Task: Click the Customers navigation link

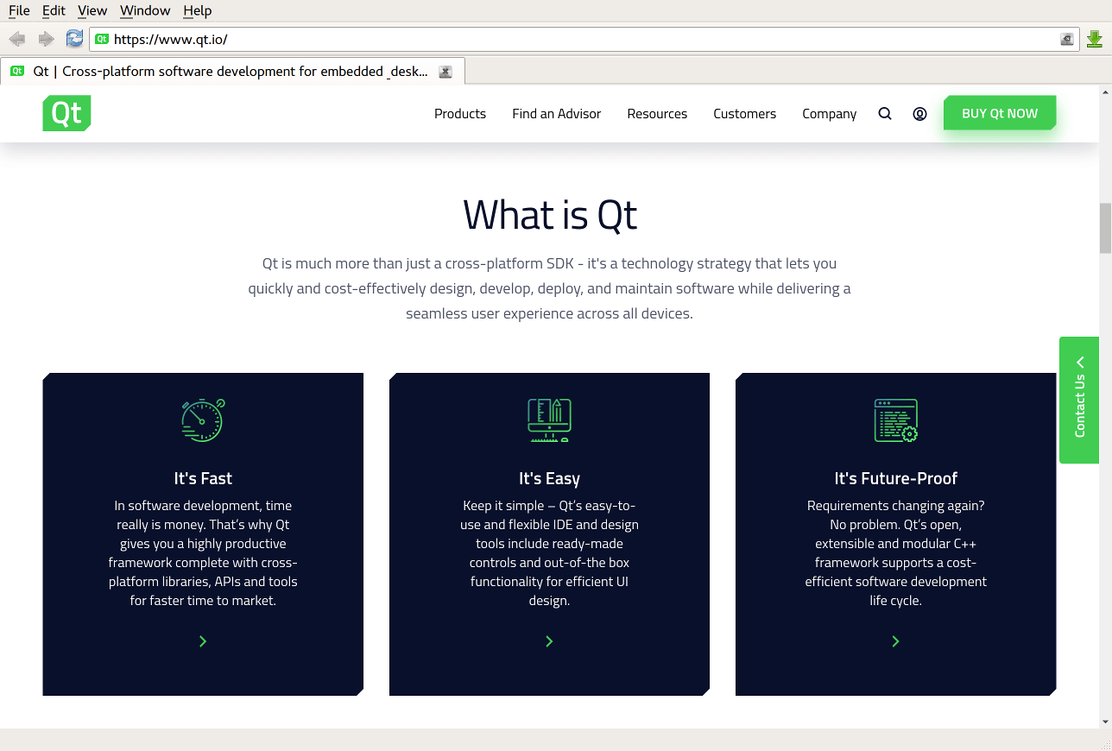Action: (x=744, y=113)
